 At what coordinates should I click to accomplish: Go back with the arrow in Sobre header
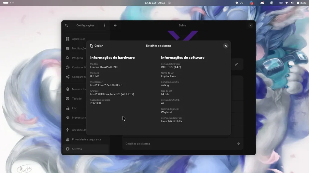[x=115, y=26]
